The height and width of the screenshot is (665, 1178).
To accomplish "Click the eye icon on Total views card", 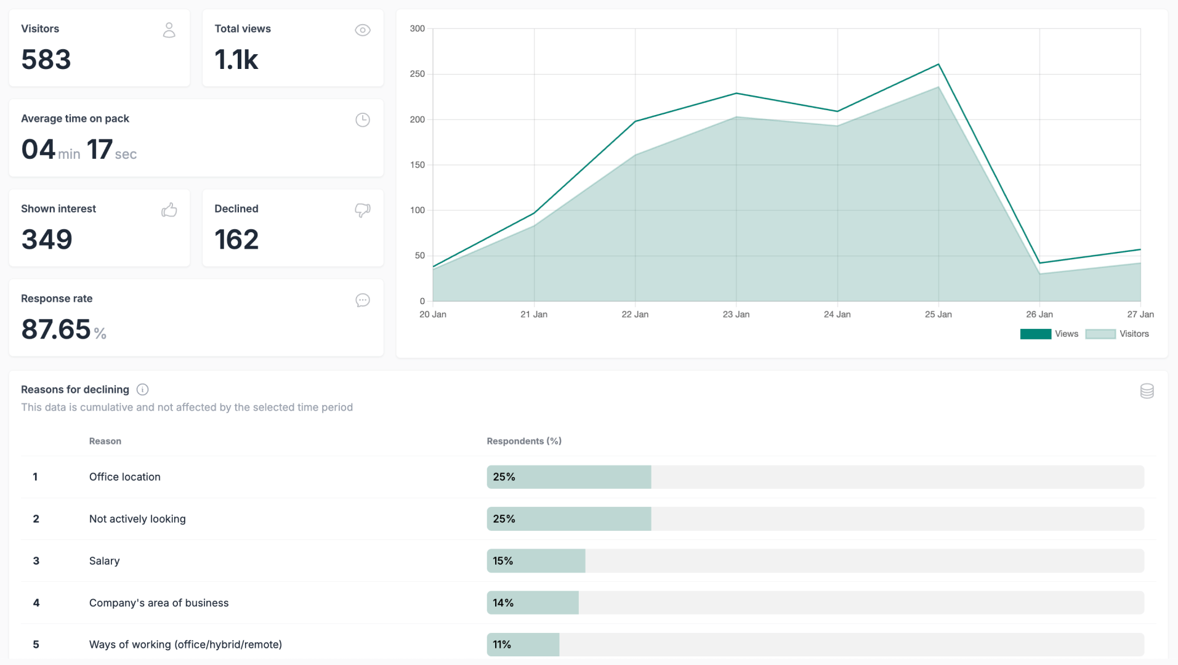I will (362, 30).
